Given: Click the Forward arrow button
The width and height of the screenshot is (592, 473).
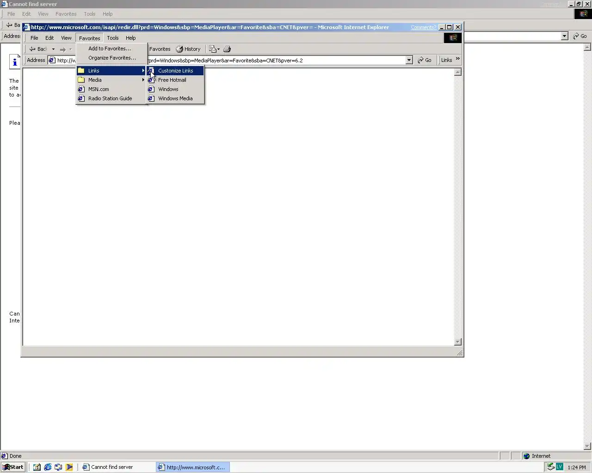Looking at the screenshot, I should [62, 49].
